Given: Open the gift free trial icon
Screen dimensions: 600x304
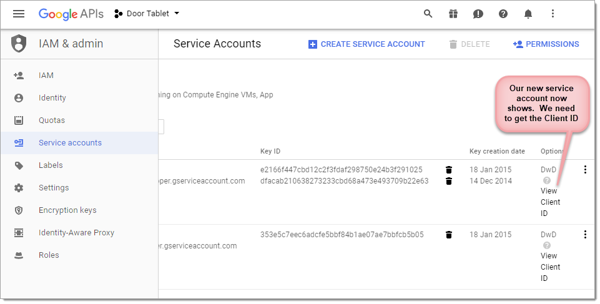Looking at the screenshot, I should pyautogui.click(x=453, y=14).
